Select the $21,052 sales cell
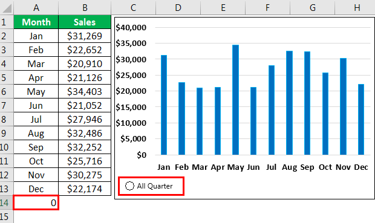The width and height of the screenshot is (375, 223). (85, 105)
